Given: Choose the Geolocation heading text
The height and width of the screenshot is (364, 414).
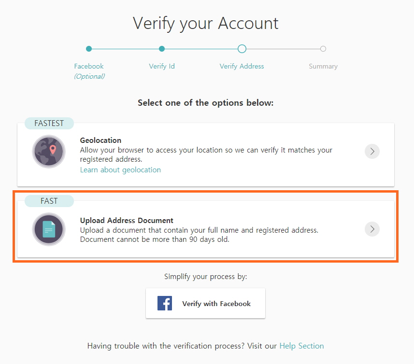Looking at the screenshot, I should tap(100, 140).
